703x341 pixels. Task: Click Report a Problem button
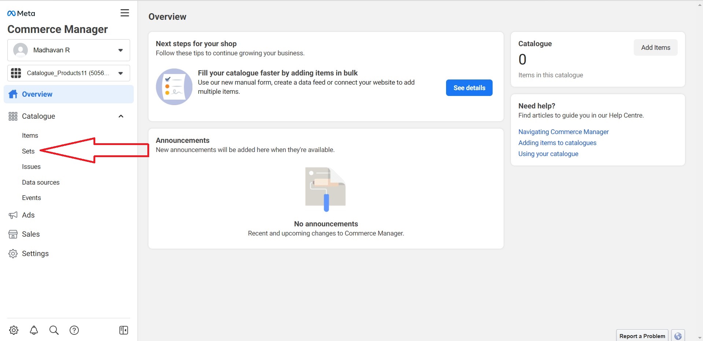click(642, 336)
